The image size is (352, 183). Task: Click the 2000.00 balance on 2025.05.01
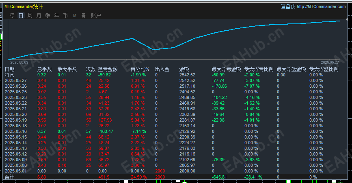pos(187,171)
